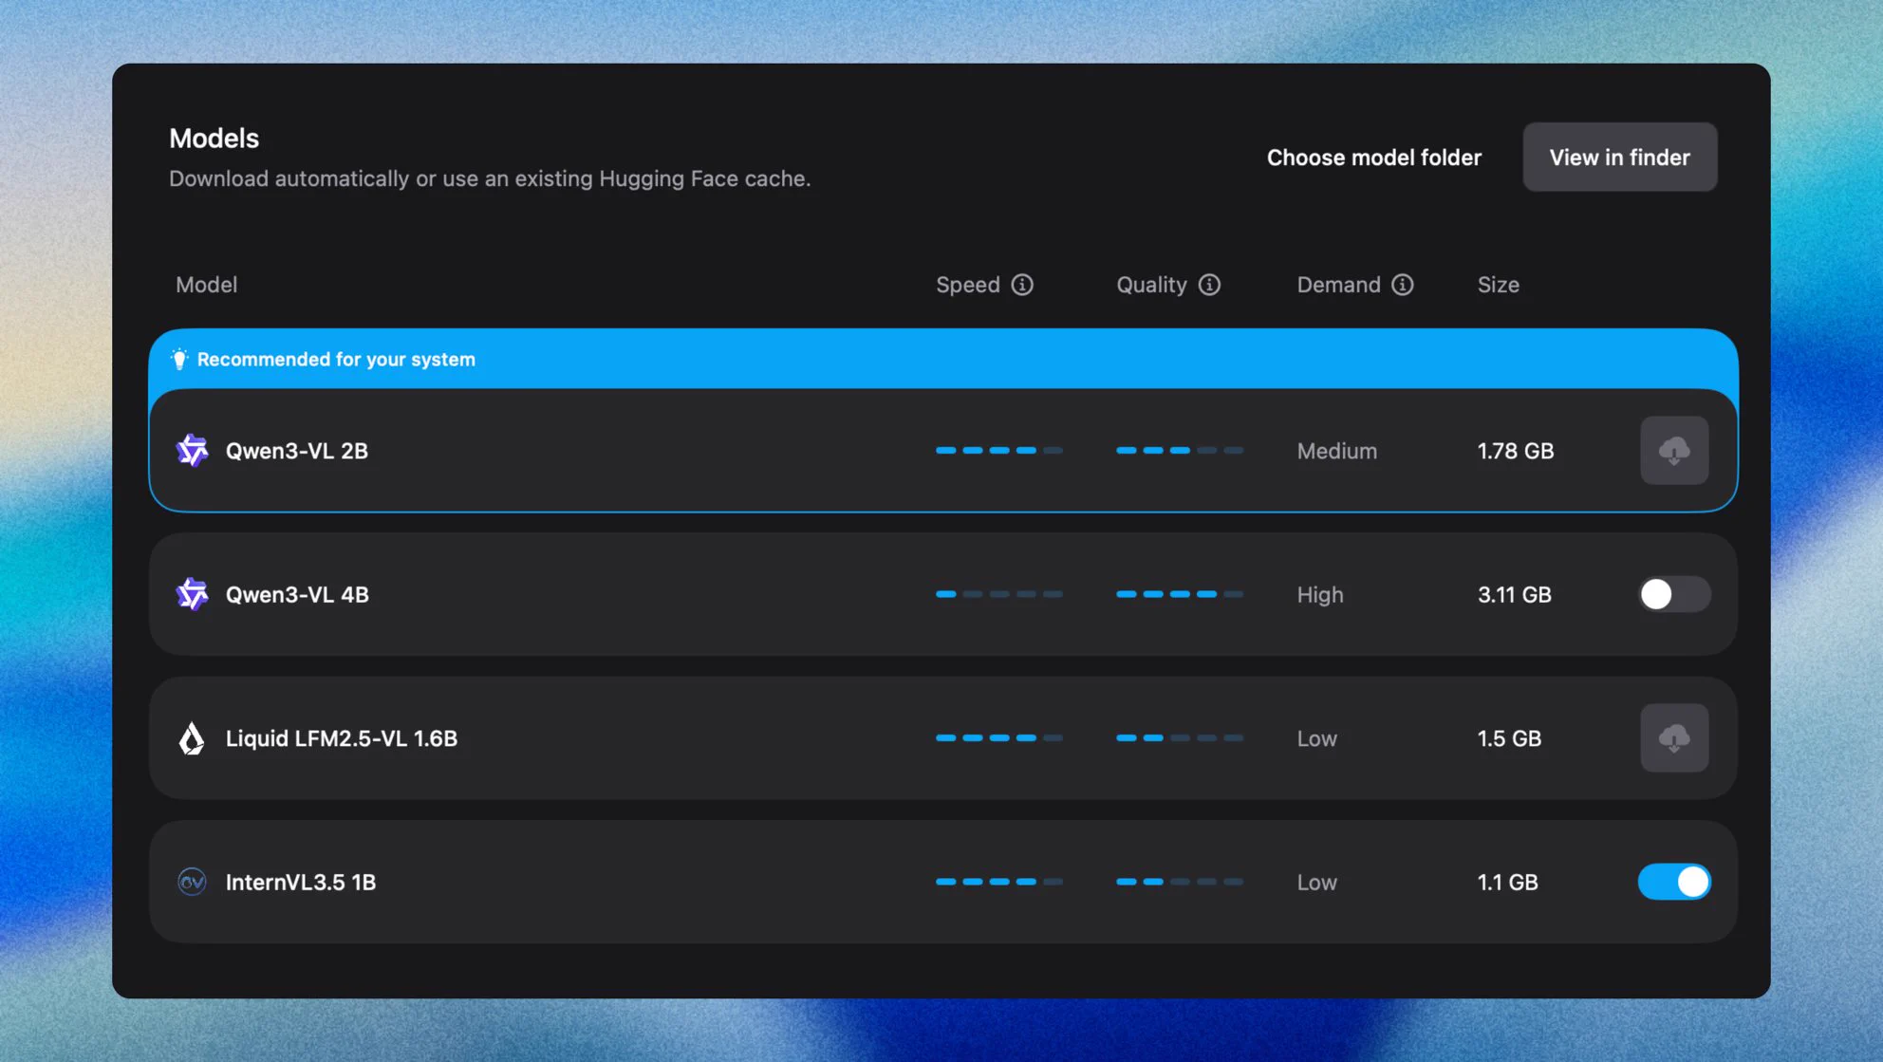This screenshot has width=1883, height=1062.
Task: Click the Quality column header
Action: pyautogui.click(x=1151, y=285)
